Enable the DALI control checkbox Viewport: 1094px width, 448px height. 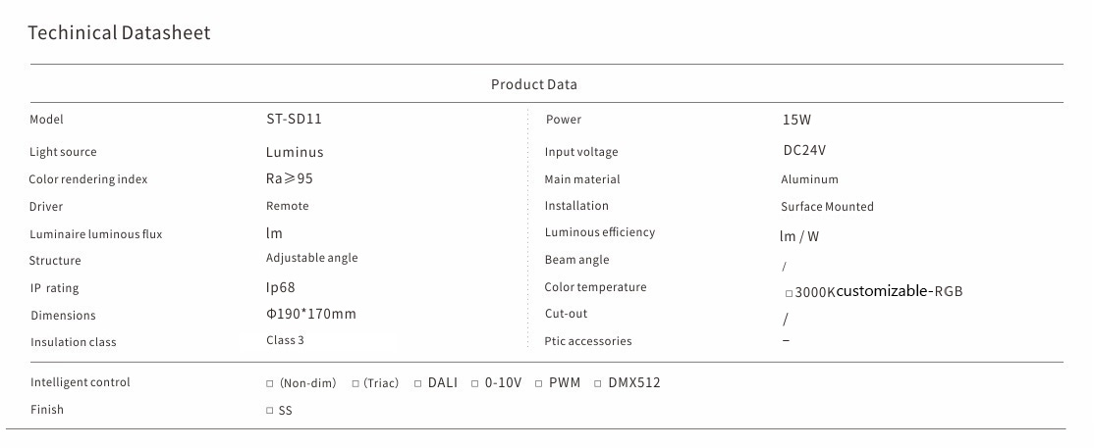tap(417, 383)
